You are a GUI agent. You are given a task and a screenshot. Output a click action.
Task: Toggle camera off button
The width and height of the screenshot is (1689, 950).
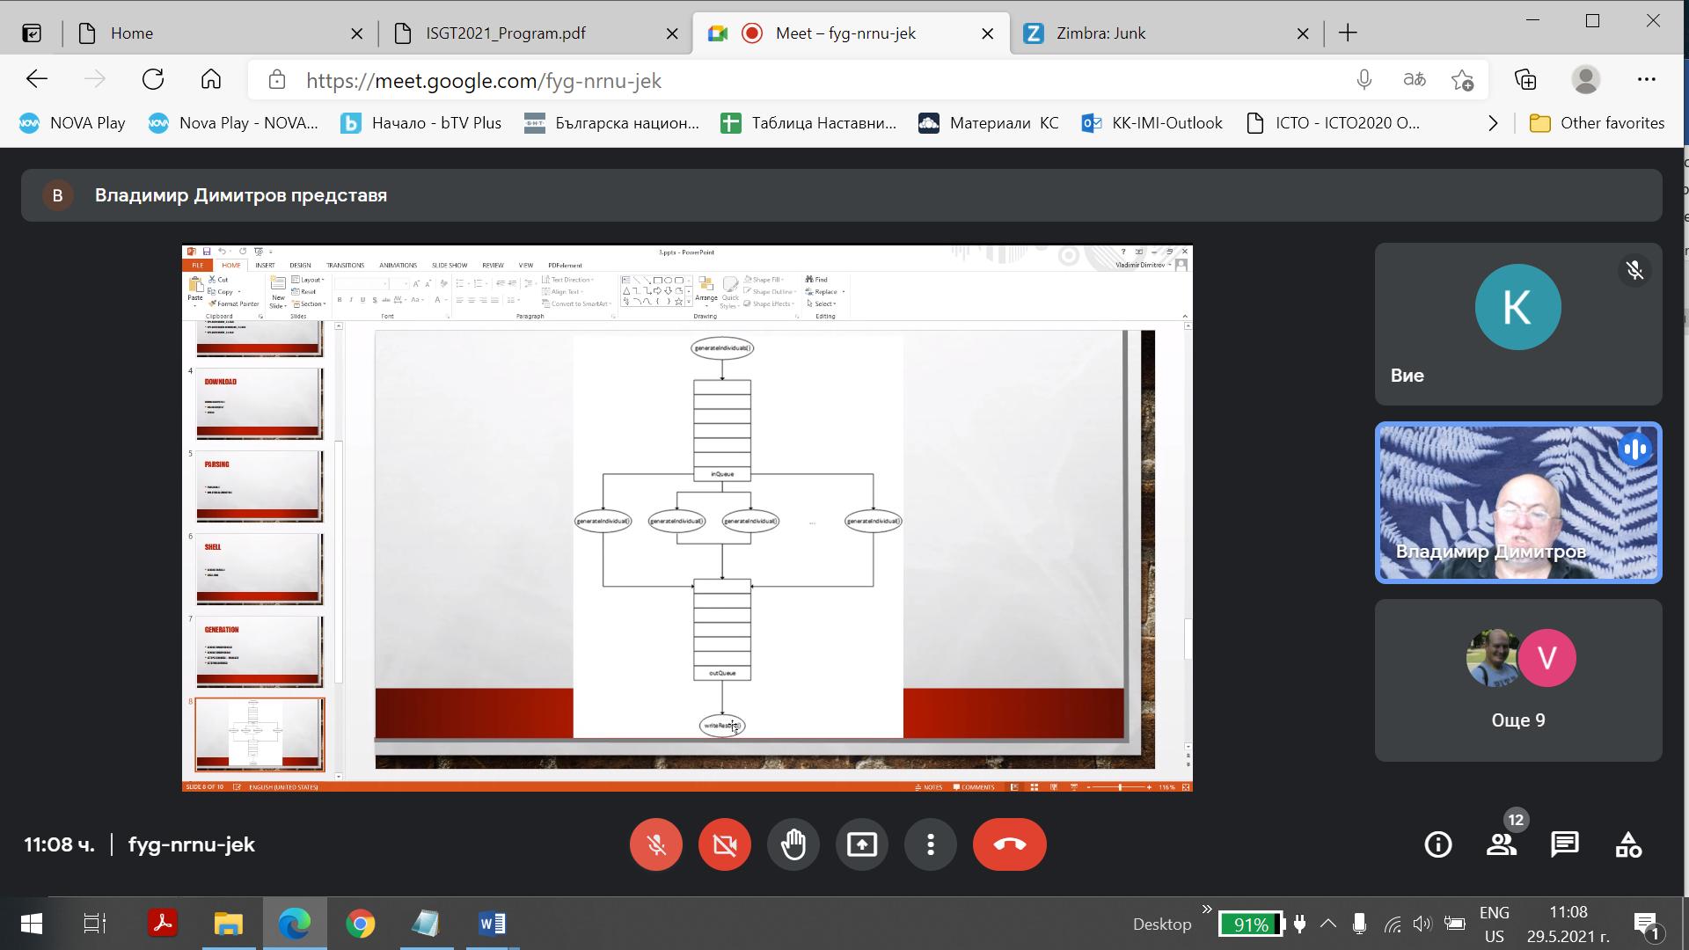725,844
